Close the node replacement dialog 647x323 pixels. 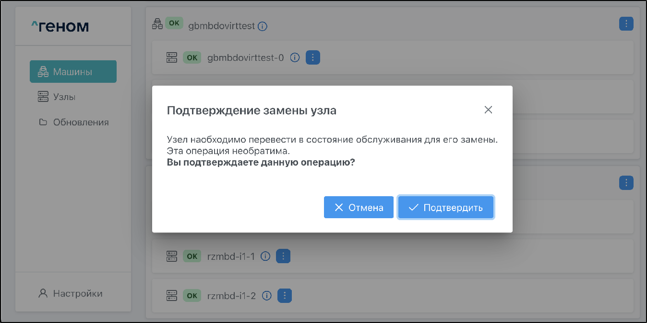[x=488, y=110]
